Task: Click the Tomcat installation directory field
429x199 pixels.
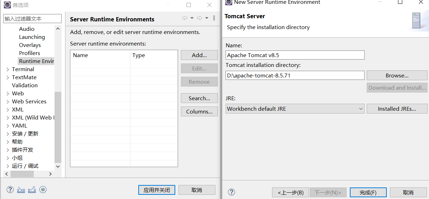Action: [x=295, y=75]
